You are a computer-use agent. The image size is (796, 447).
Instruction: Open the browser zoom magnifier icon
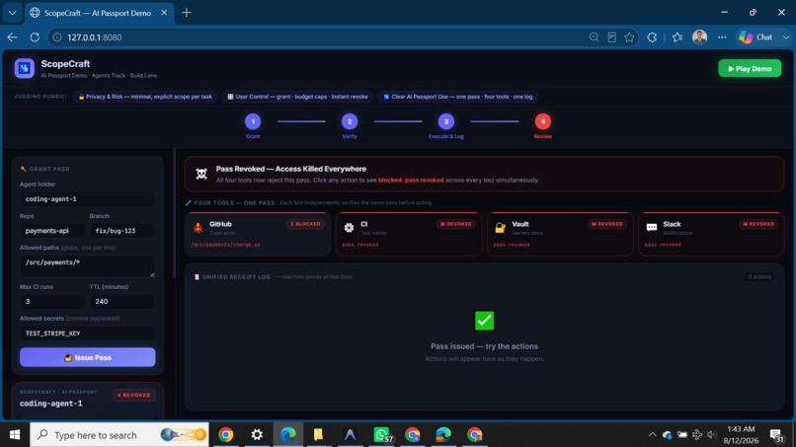[x=594, y=37]
